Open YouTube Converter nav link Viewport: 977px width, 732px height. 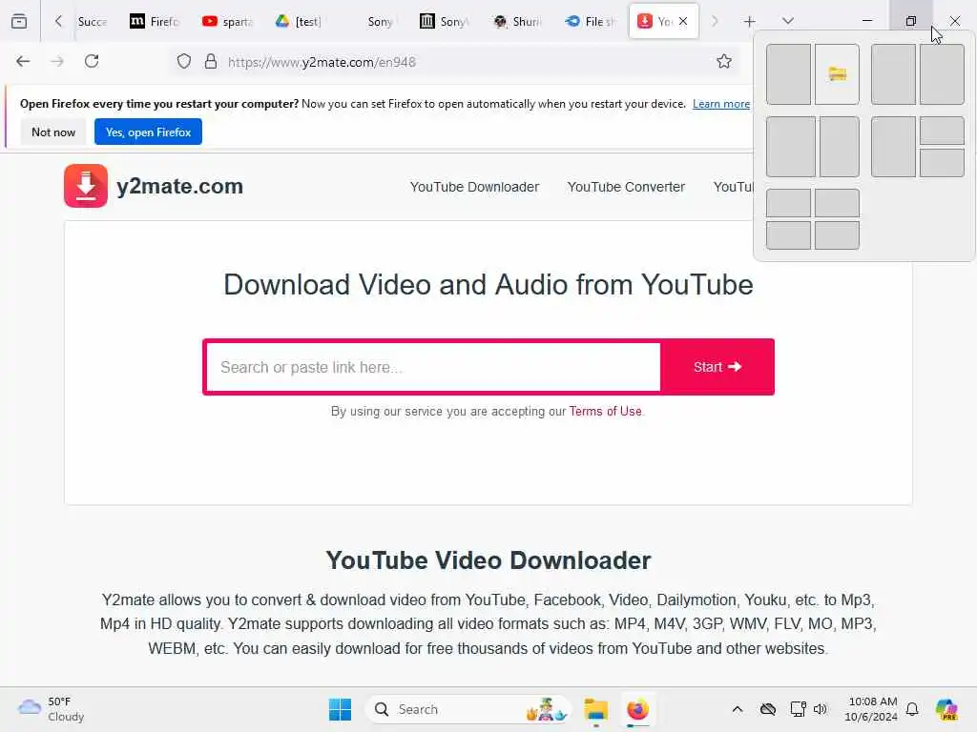click(x=626, y=187)
